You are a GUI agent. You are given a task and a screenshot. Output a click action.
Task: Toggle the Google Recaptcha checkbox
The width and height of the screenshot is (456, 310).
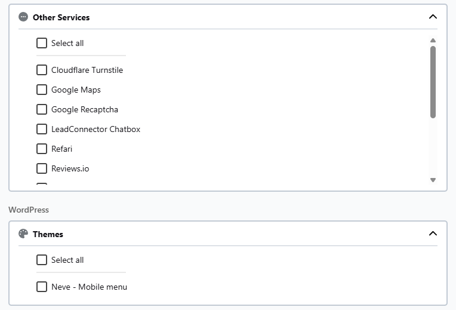[42, 109]
